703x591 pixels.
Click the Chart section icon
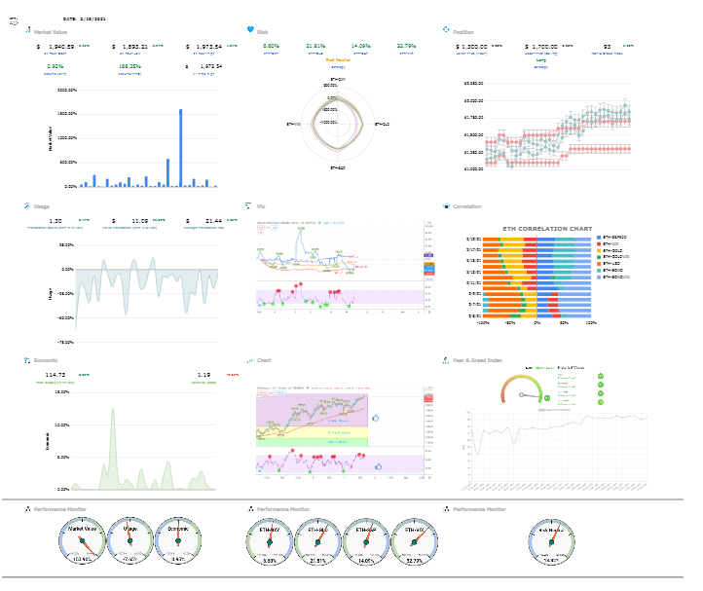pyautogui.click(x=250, y=360)
